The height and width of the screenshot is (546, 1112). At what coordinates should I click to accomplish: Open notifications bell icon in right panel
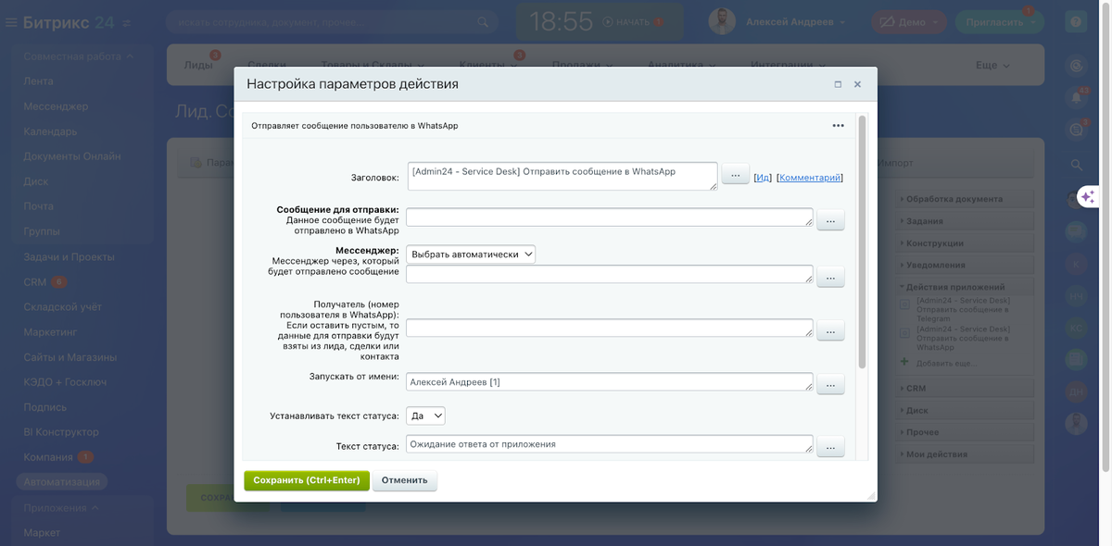coord(1076,97)
